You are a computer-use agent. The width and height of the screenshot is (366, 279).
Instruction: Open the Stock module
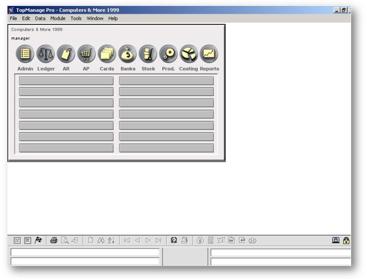click(148, 55)
